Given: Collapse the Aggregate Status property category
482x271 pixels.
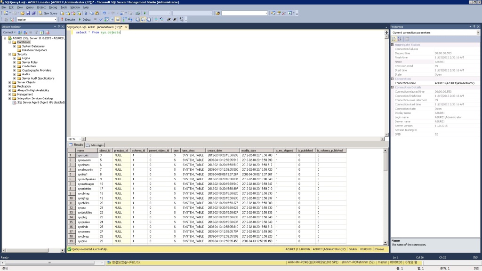Looking at the screenshot, I should (x=392, y=45).
